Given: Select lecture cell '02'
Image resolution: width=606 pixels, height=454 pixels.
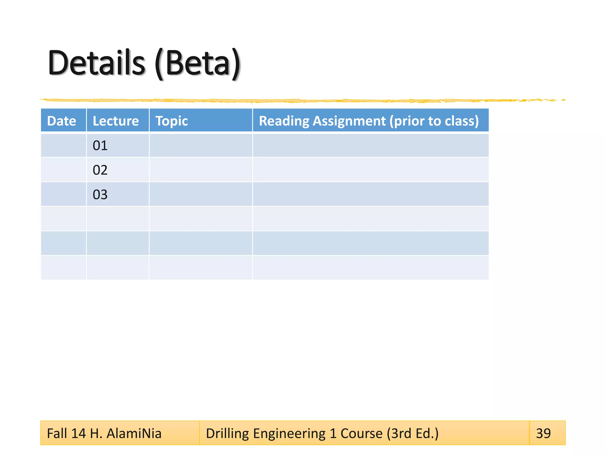Looking at the screenshot, I should tap(118, 170).
